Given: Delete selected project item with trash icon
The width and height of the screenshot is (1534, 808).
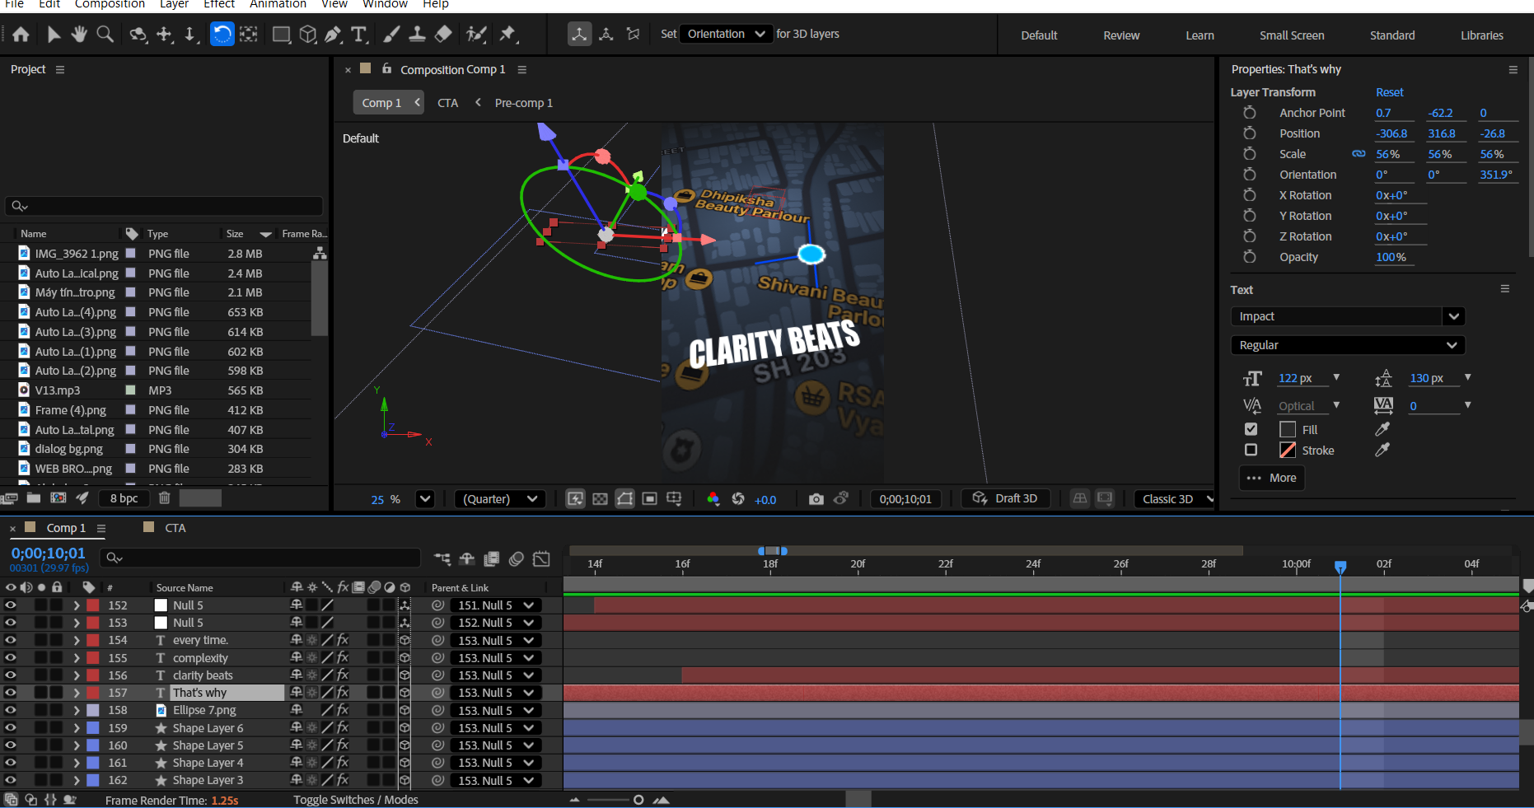Looking at the screenshot, I should 164,497.
